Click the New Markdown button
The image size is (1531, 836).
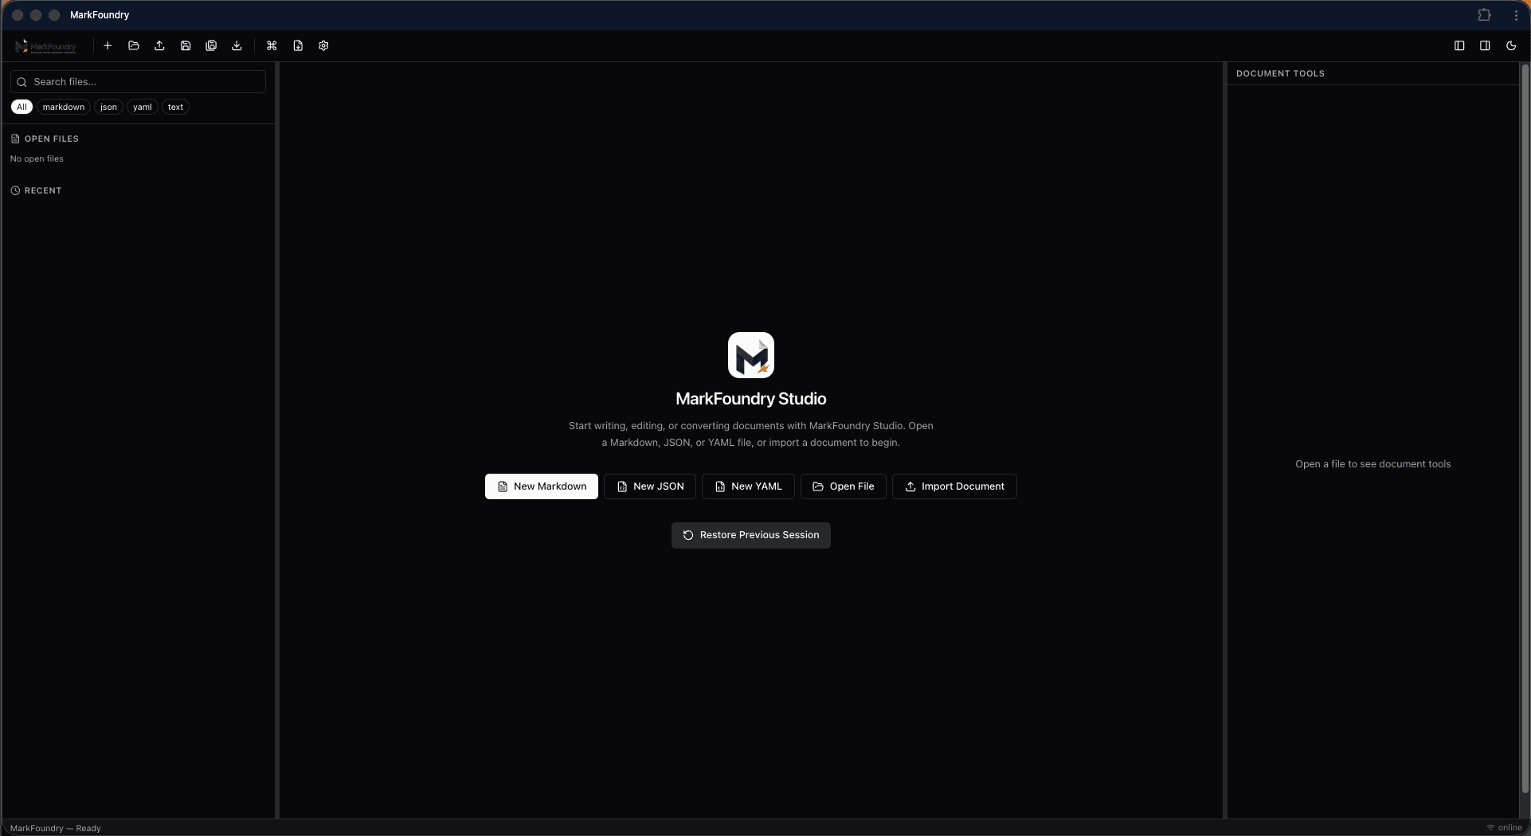(542, 486)
